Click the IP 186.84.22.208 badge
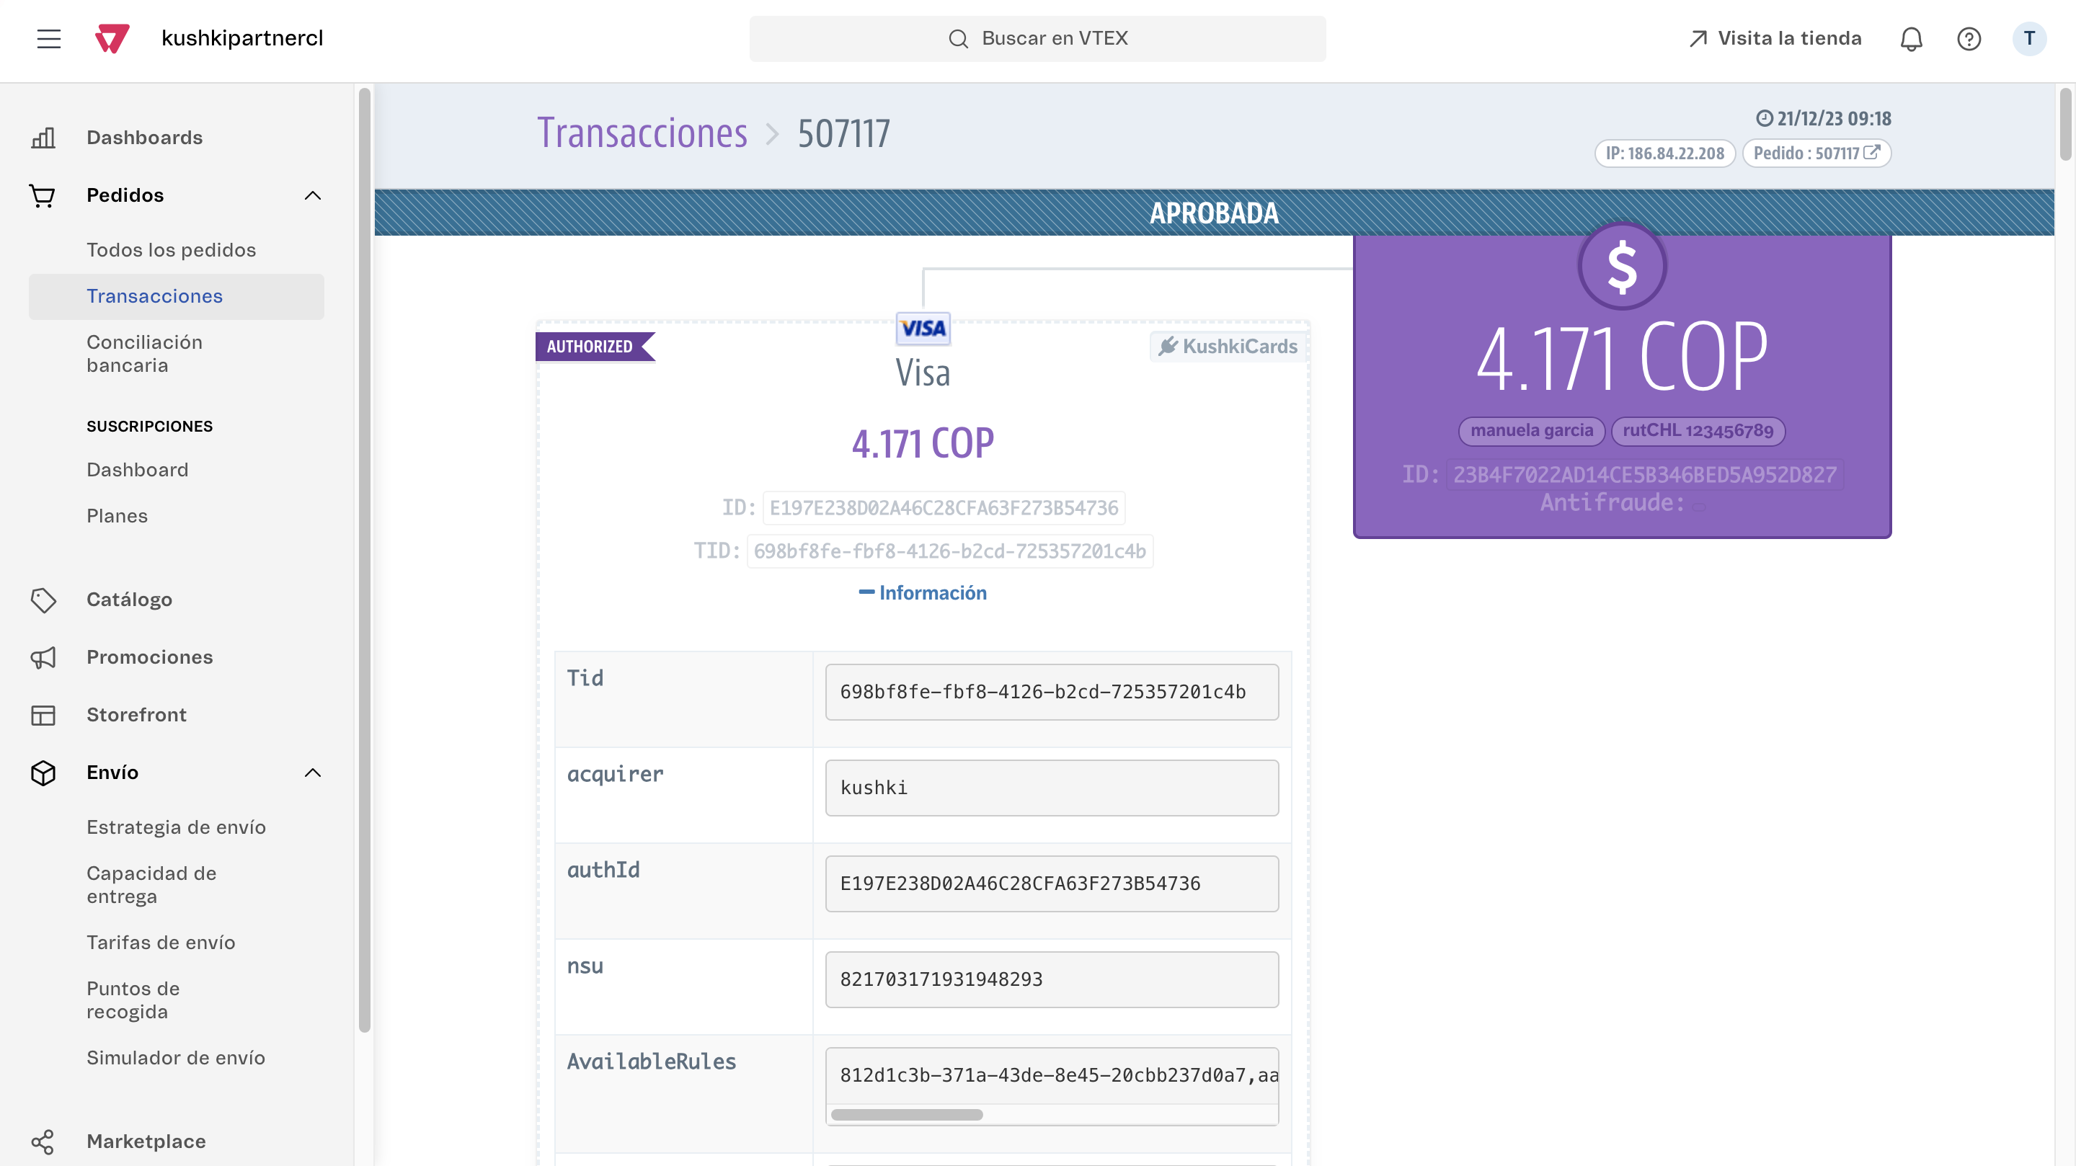2076x1166 pixels. coord(1664,153)
